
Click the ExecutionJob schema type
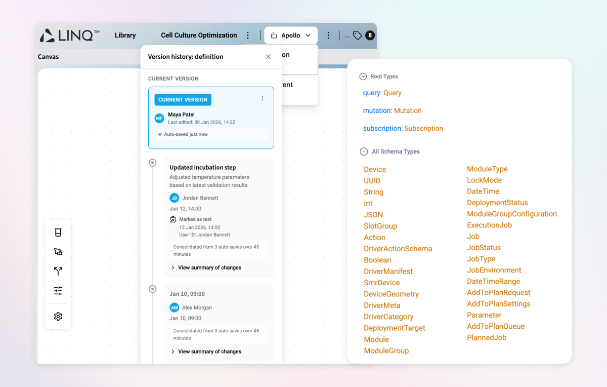click(490, 225)
